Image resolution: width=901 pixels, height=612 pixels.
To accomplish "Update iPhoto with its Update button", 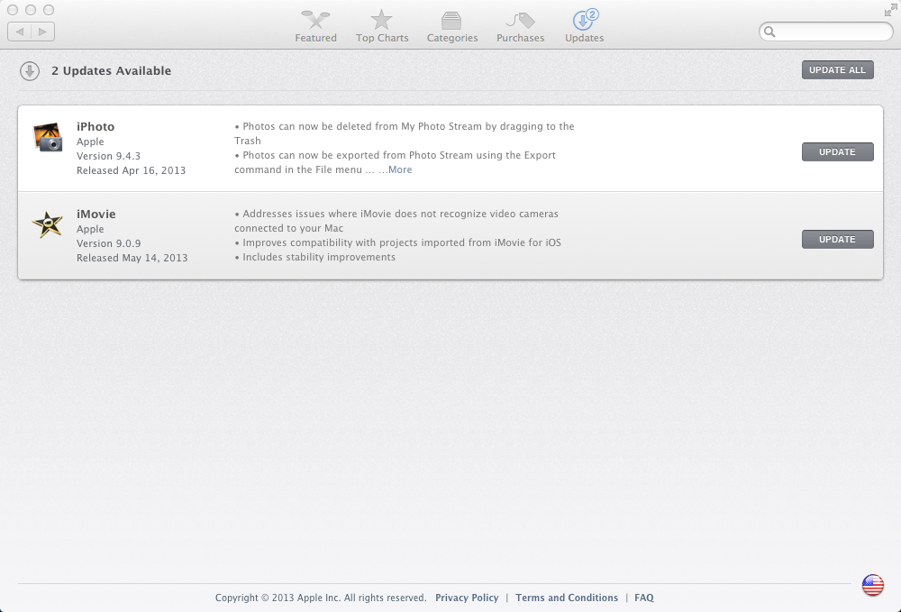I will [x=837, y=151].
